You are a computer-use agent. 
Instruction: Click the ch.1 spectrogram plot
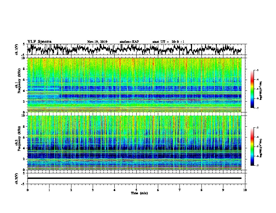click(135, 85)
